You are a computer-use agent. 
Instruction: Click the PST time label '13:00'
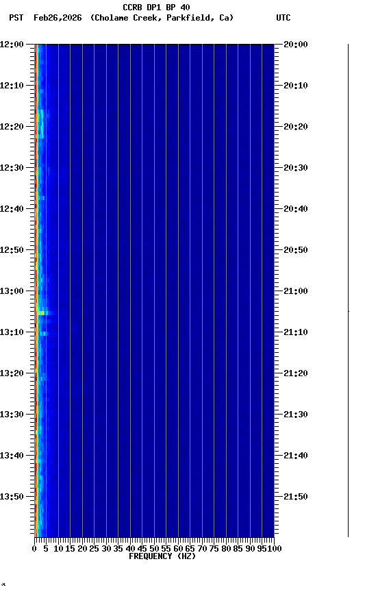tap(12, 291)
